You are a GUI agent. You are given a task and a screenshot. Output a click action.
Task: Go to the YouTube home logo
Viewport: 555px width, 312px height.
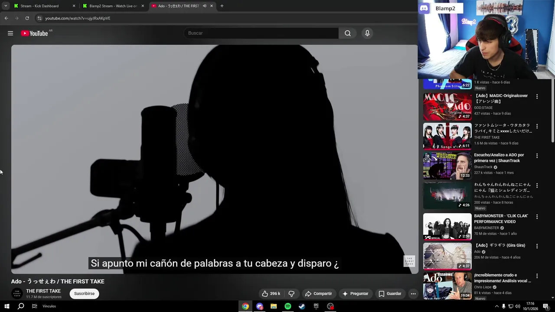click(x=35, y=33)
